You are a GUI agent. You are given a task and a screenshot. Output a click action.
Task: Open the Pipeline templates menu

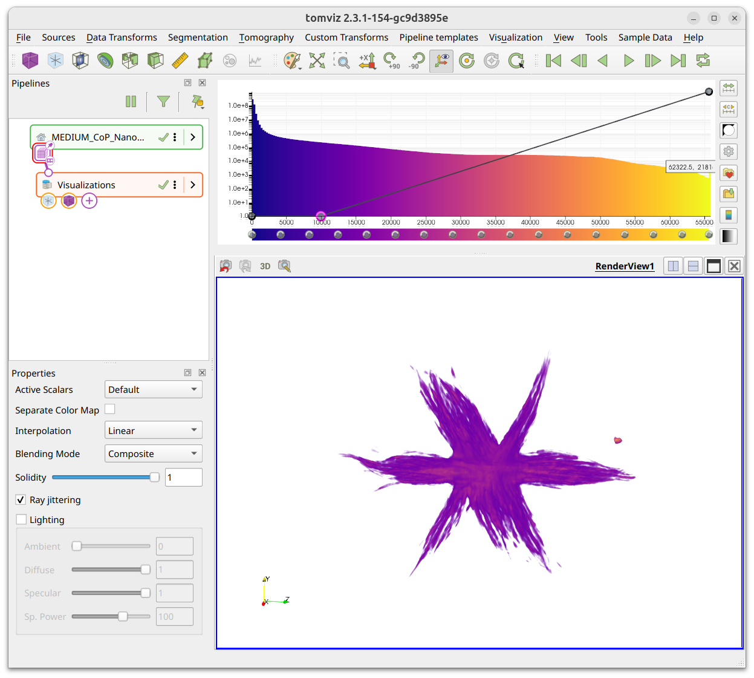(x=438, y=38)
